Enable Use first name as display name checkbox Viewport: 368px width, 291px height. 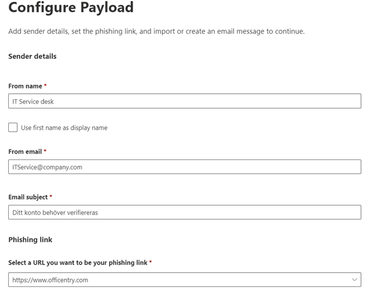pos(13,127)
